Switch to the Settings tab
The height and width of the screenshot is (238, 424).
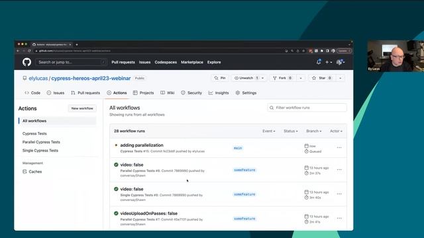[246, 93]
